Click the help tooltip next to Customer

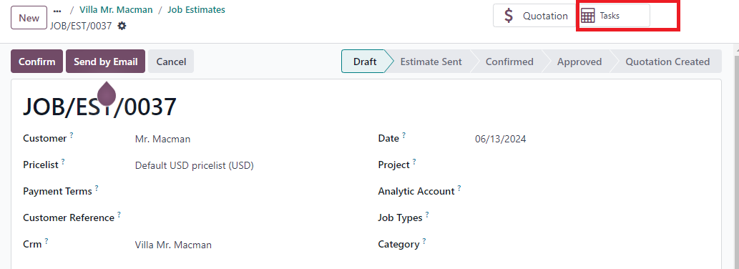click(x=72, y=134)
